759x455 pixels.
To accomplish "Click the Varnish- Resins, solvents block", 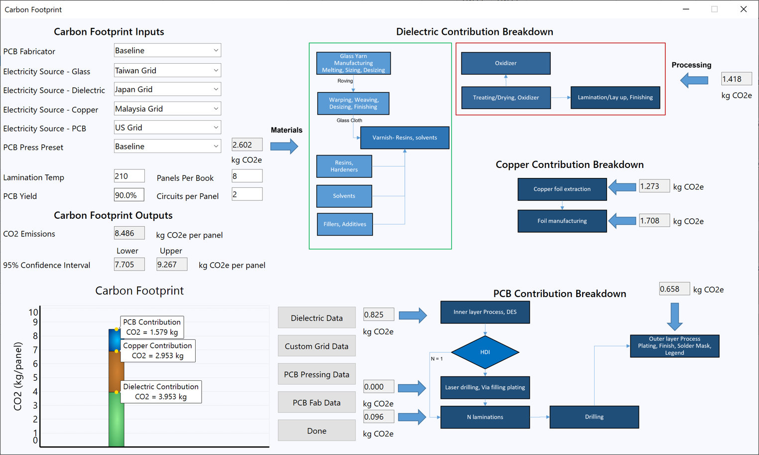I will click(x=404, y=138).
